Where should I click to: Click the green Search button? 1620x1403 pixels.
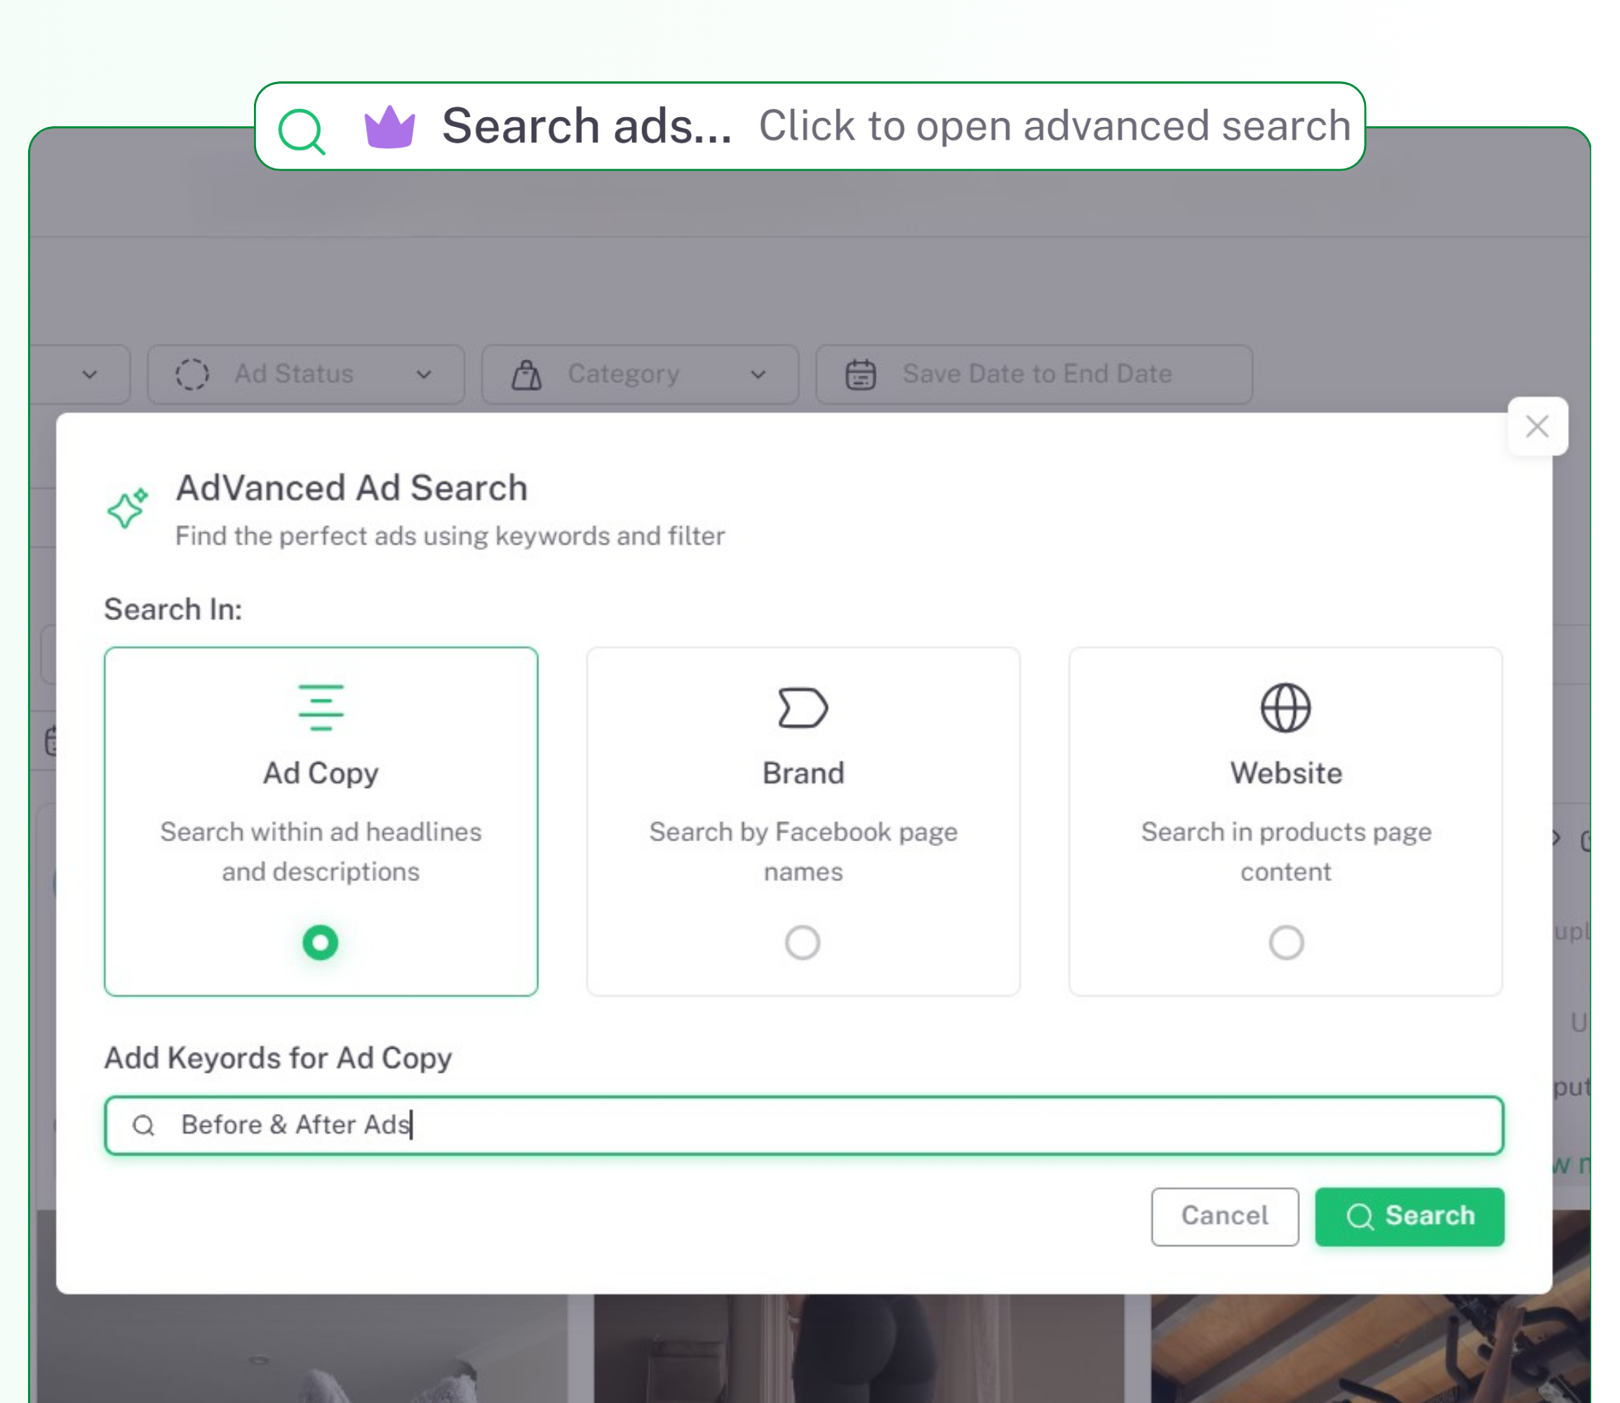pos(1410,1216)
